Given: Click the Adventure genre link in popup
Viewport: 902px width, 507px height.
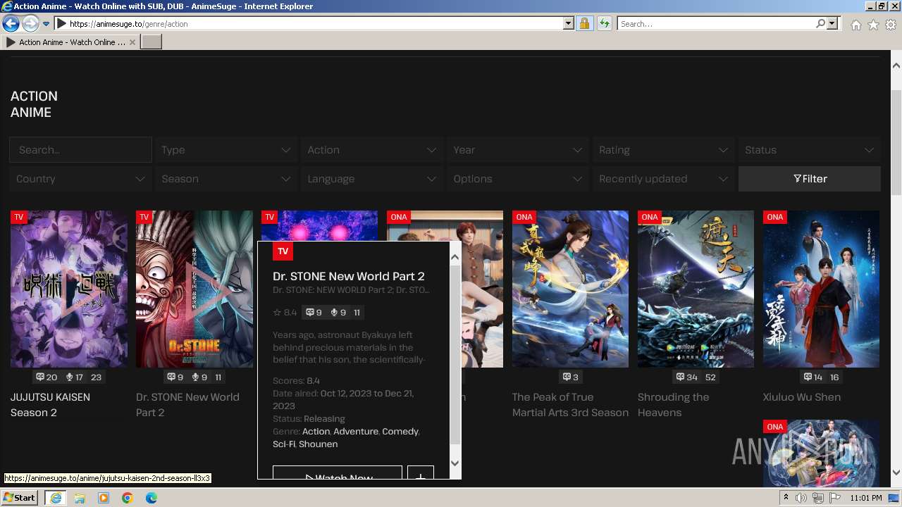Looking at the screenshot, I should 356,431.
